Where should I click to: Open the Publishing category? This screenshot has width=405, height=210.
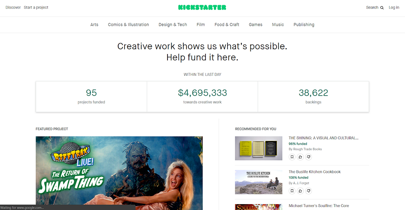304,25
